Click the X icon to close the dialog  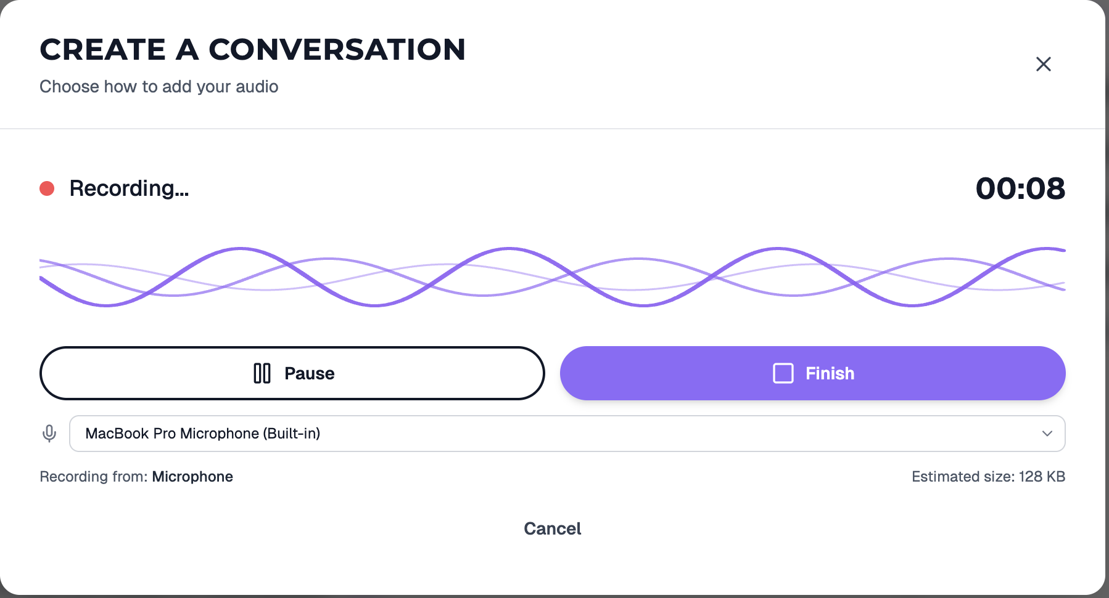[1043, 64]
